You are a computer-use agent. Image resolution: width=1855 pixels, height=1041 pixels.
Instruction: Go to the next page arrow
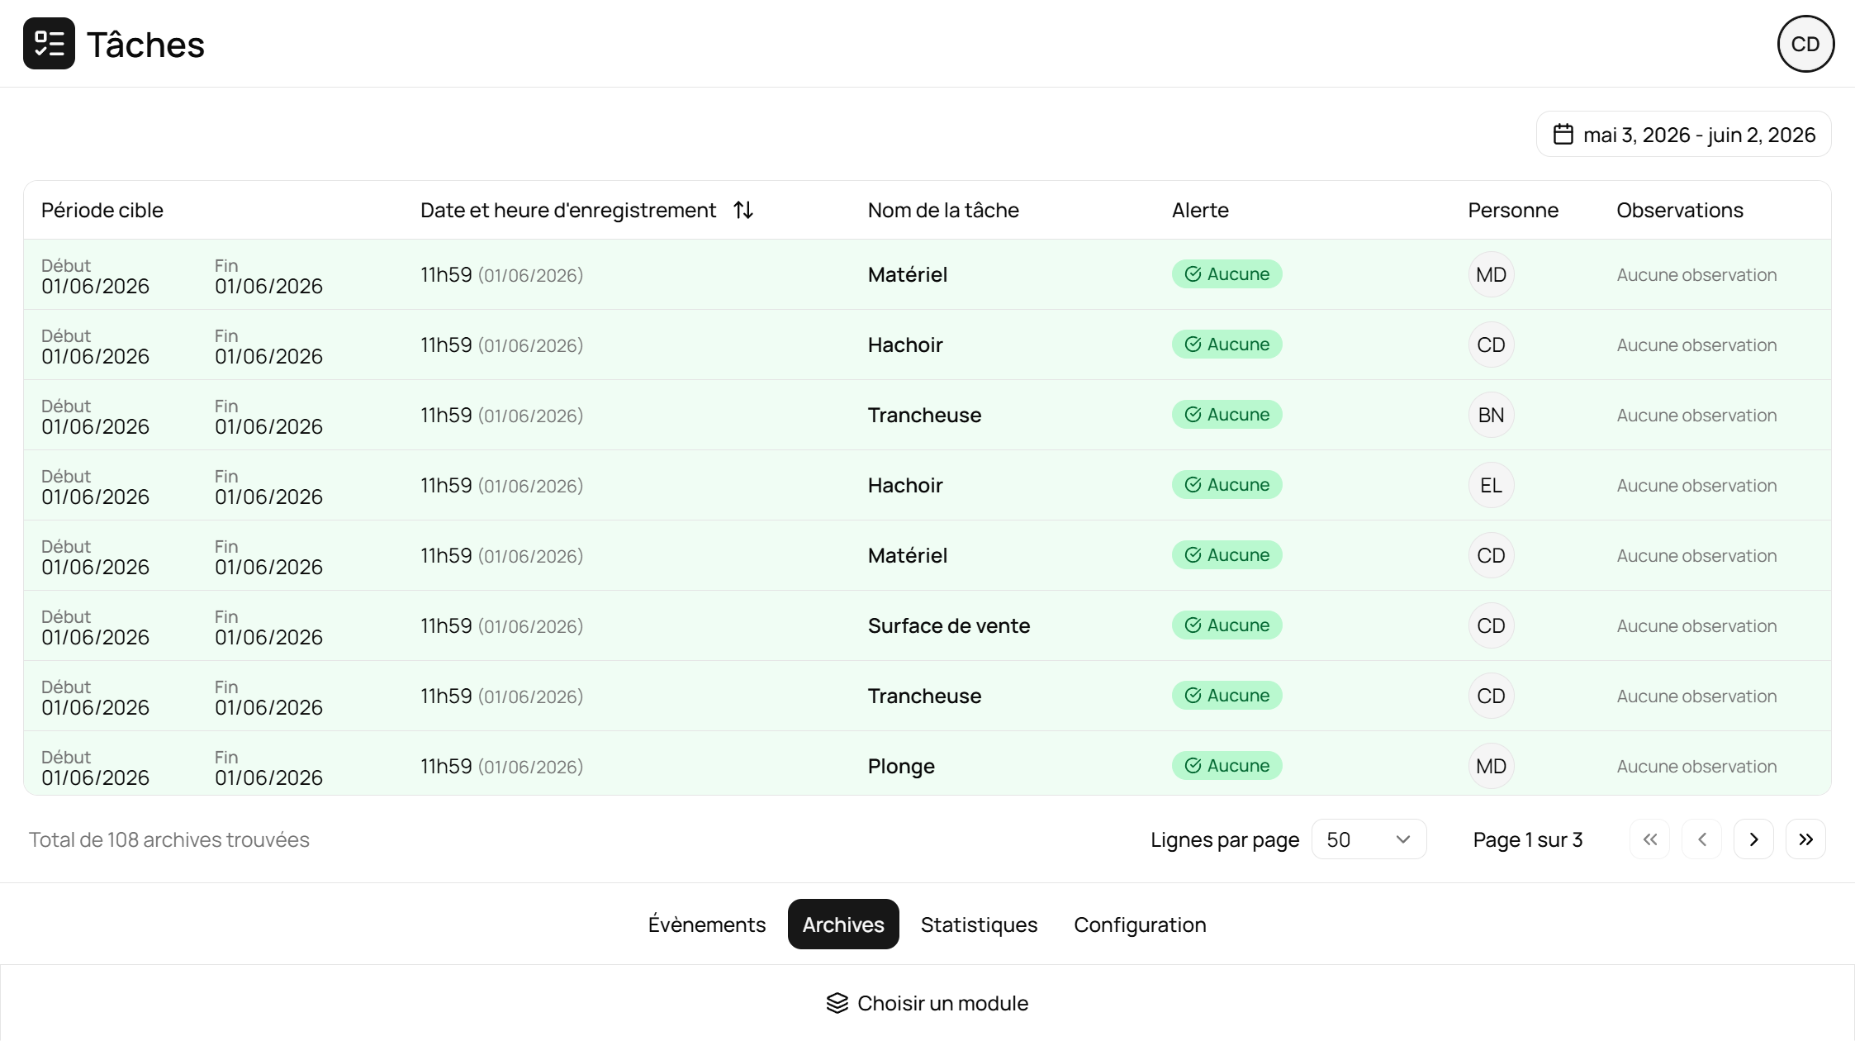coord(1753,839)
